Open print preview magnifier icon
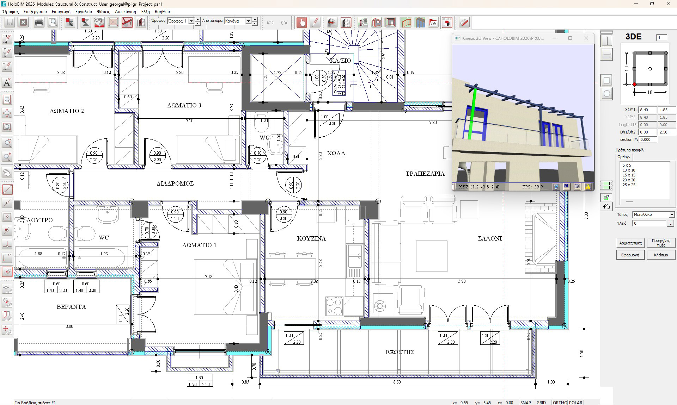The height and width of the screenshot is (405, 677). [x=53, y=23]
